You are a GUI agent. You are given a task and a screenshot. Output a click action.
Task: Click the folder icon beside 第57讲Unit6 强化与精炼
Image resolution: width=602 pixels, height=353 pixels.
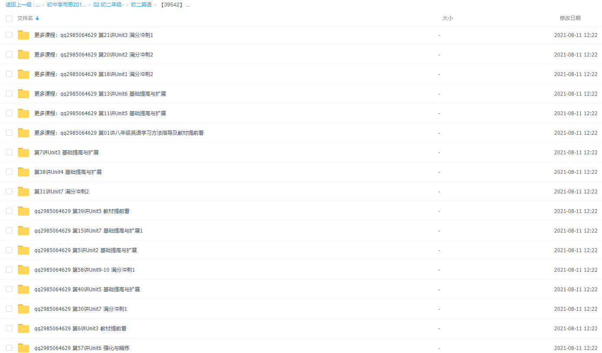[x=23, y=348]
